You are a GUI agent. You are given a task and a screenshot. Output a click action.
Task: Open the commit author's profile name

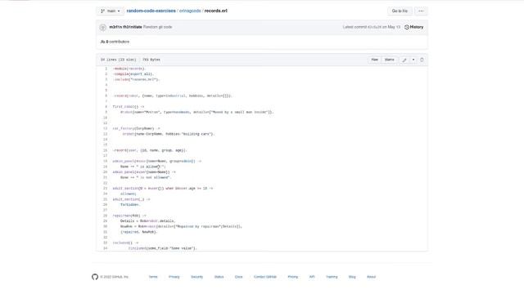tap(125, 27)
